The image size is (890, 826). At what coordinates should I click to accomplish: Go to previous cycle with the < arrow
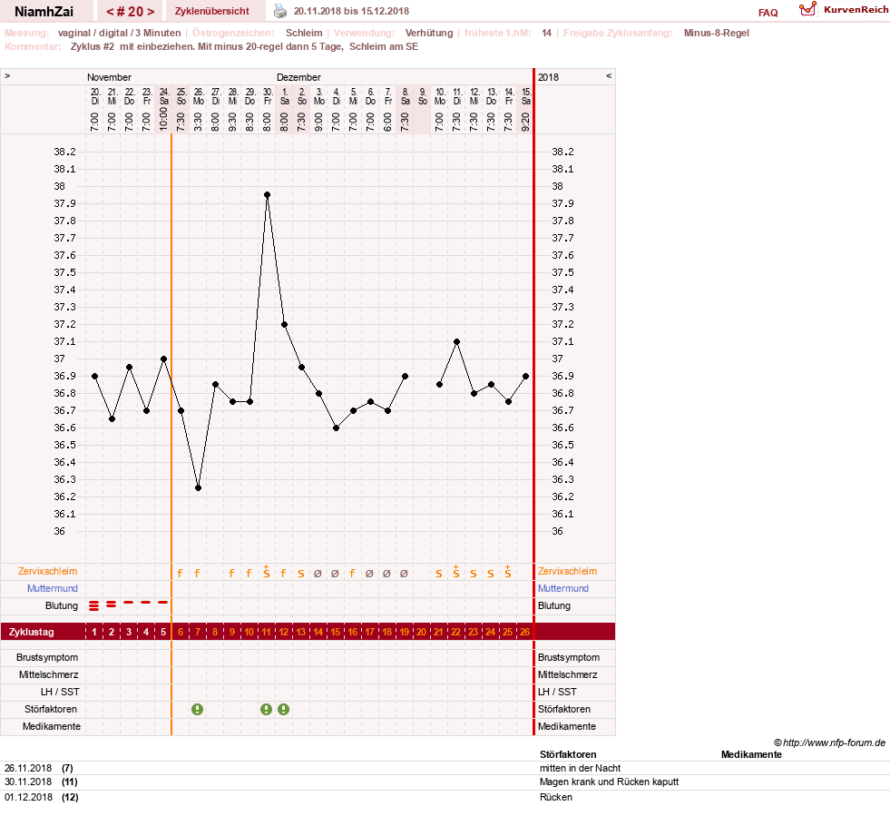[110, 12]
